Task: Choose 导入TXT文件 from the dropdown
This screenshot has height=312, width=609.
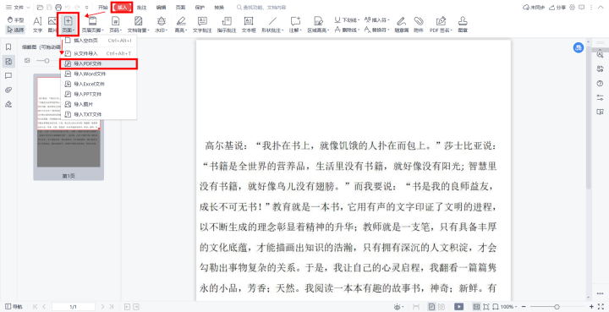Action: click(x=99, y=114)
